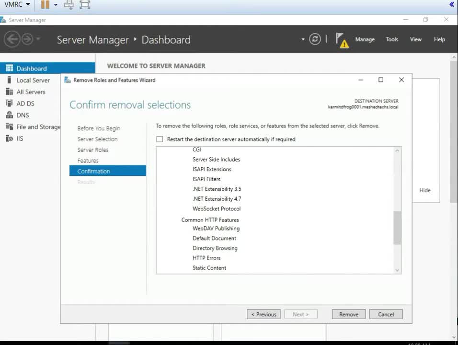Click the Server Manager forward arrow
This screenshot has width=458, height=345.
coord(27,39)
